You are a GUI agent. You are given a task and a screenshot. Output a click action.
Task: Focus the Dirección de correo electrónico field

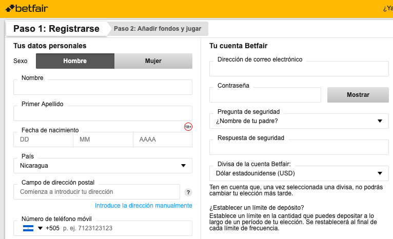[x=299, y=69]
